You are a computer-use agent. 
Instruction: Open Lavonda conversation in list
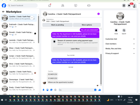click(19, 41)
